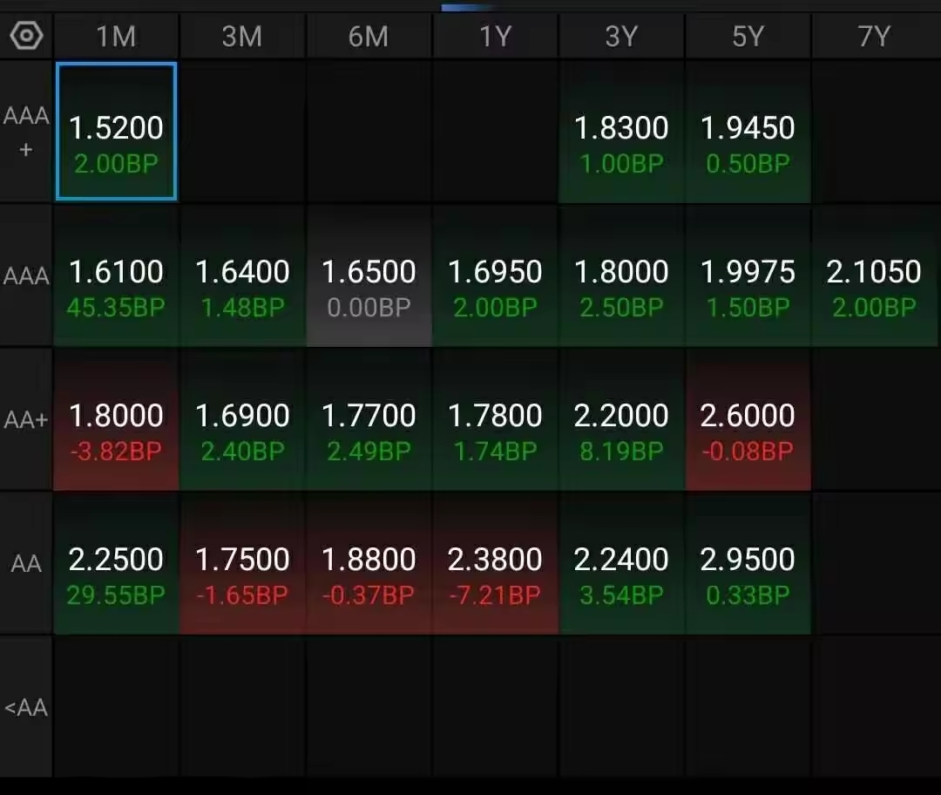Open the 1.8000 cell with 2.50BP
This screenshot has height=795, width=941.
[x=621, y=275]
